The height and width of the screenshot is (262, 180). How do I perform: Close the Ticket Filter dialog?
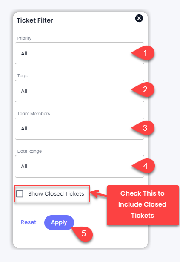pos(139,18)
